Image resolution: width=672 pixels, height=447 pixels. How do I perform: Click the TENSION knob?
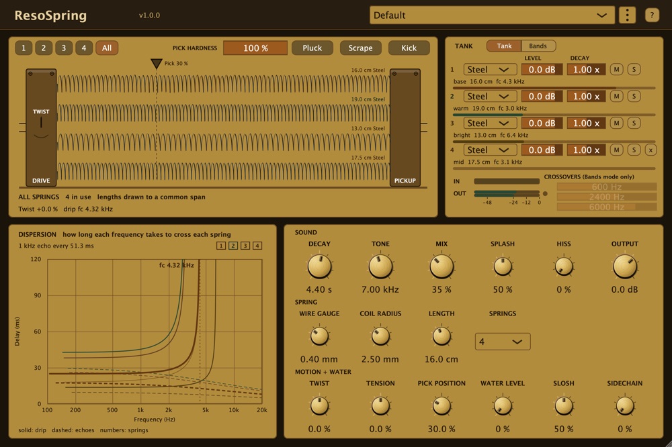[x=380, y=406]
